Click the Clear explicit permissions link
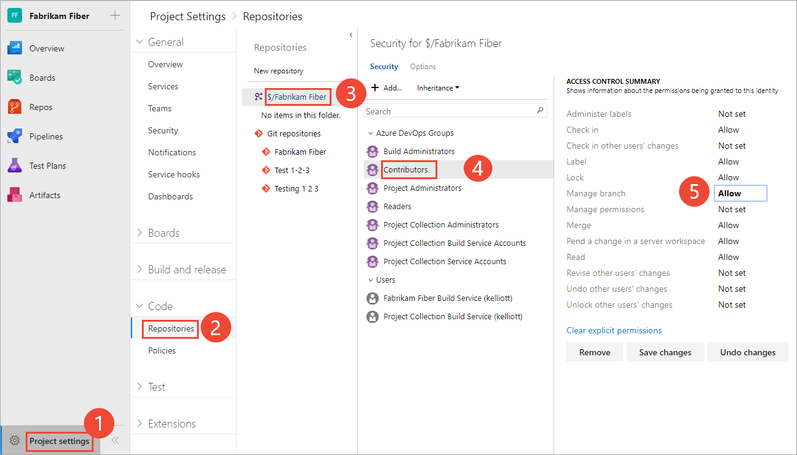 (x=614, y=330)
